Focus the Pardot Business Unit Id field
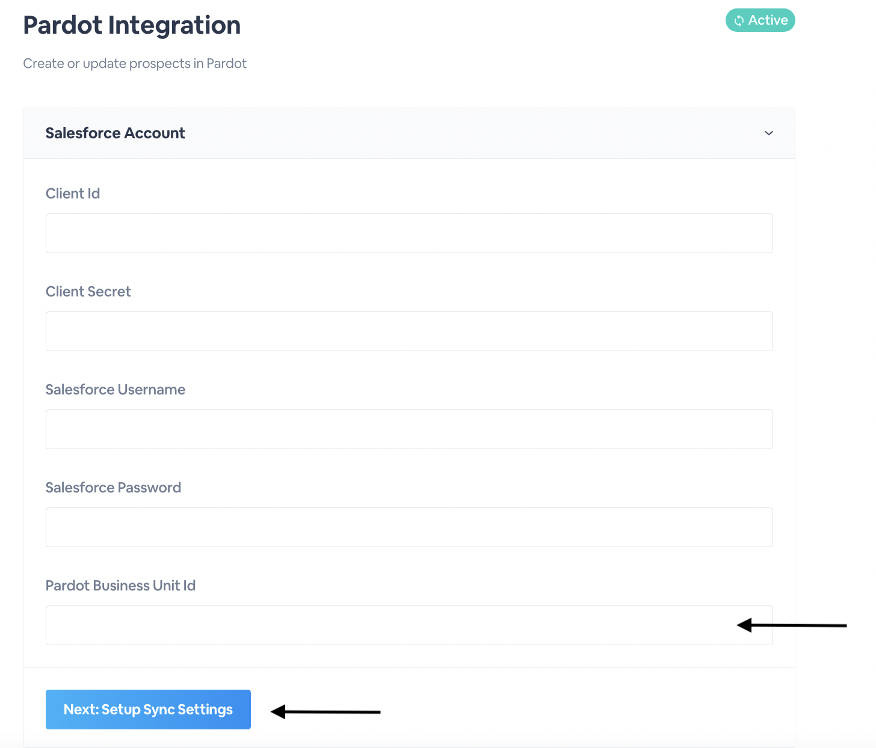876x748 pixels. (409, 625)
